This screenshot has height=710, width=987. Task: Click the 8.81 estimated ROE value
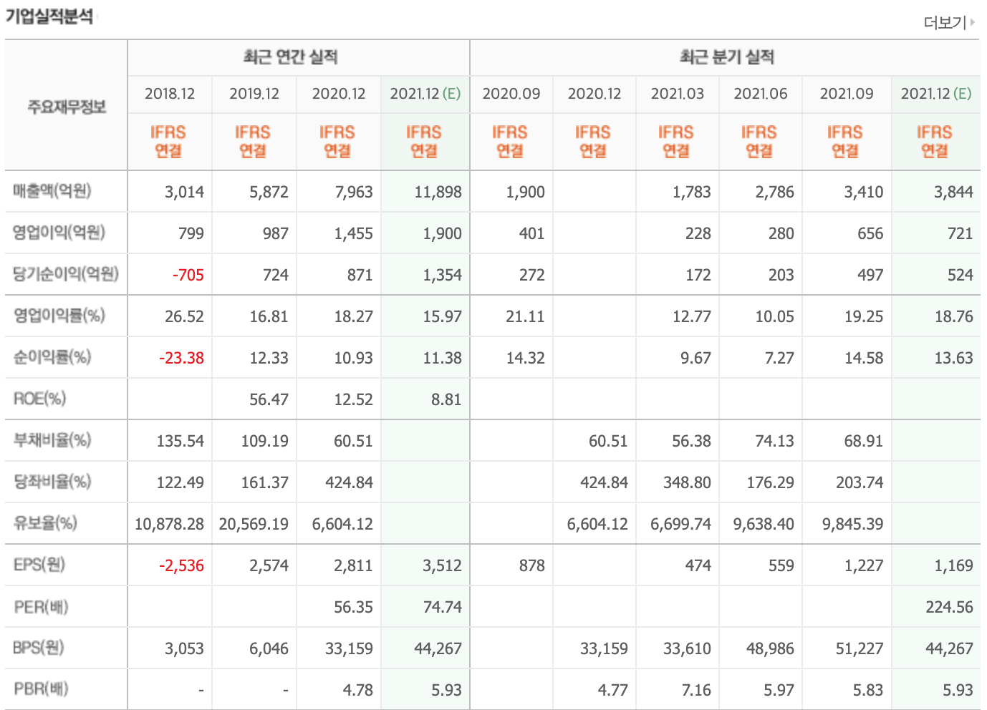click(x=446, y=399)
